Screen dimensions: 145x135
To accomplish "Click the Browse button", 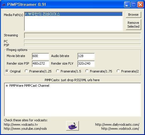I will [x=133, y=15].
